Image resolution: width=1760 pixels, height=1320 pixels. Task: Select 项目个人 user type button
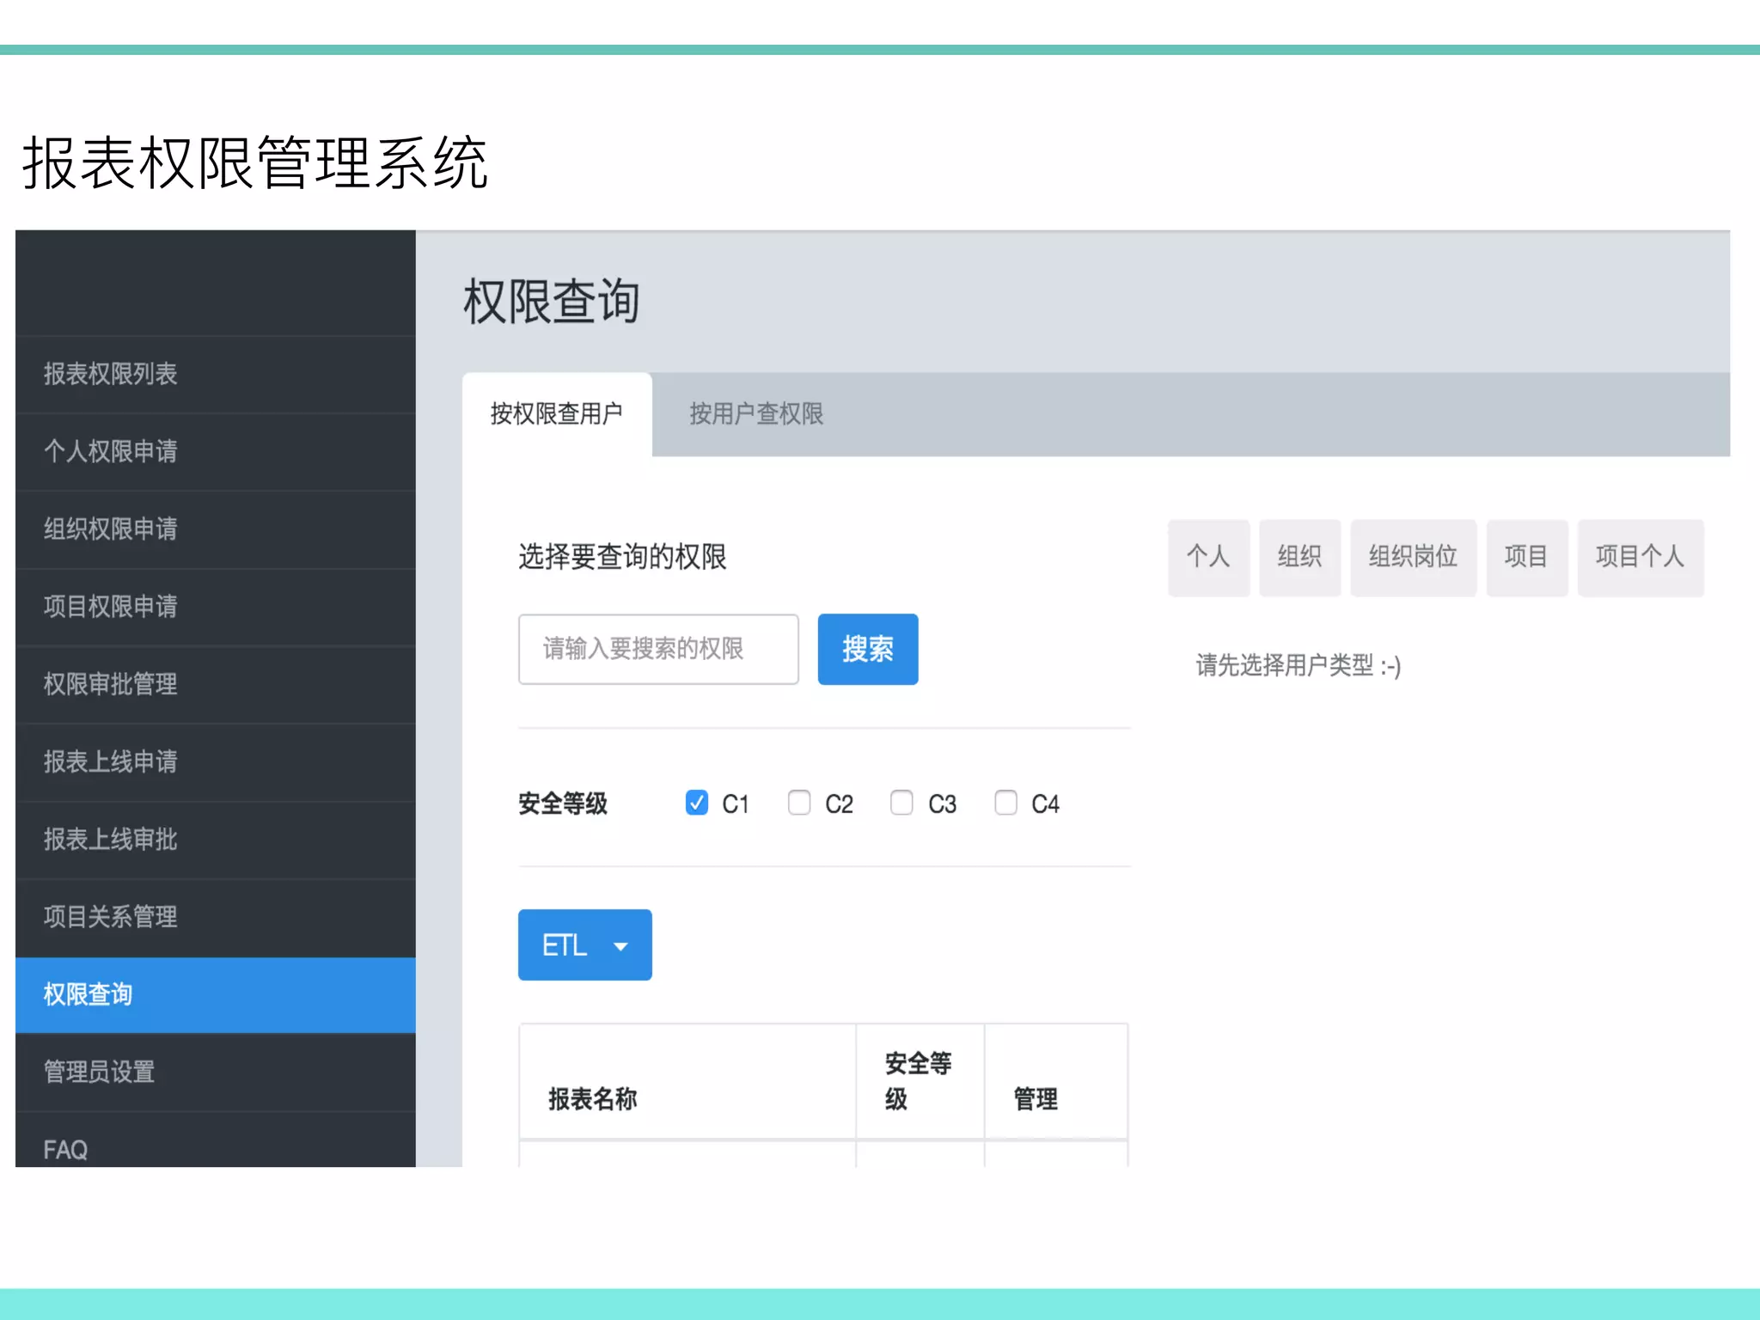(x=1640, y=557)
